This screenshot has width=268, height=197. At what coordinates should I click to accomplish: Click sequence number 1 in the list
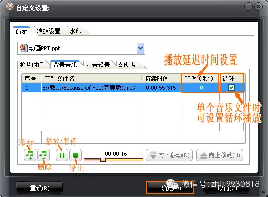(27, 88)
